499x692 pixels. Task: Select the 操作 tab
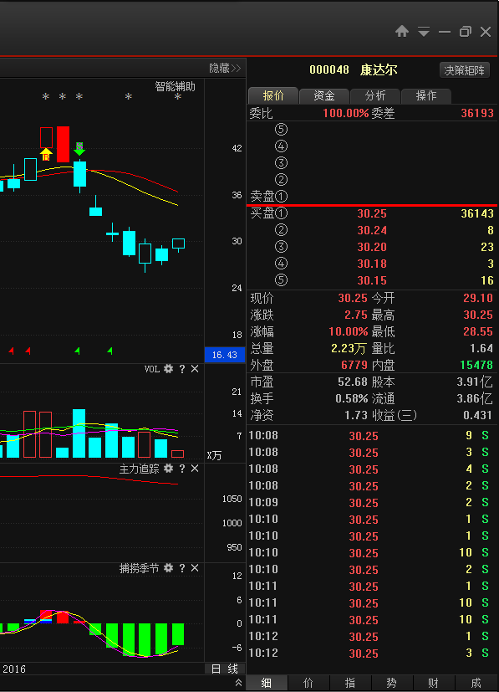tap(426, 95)
